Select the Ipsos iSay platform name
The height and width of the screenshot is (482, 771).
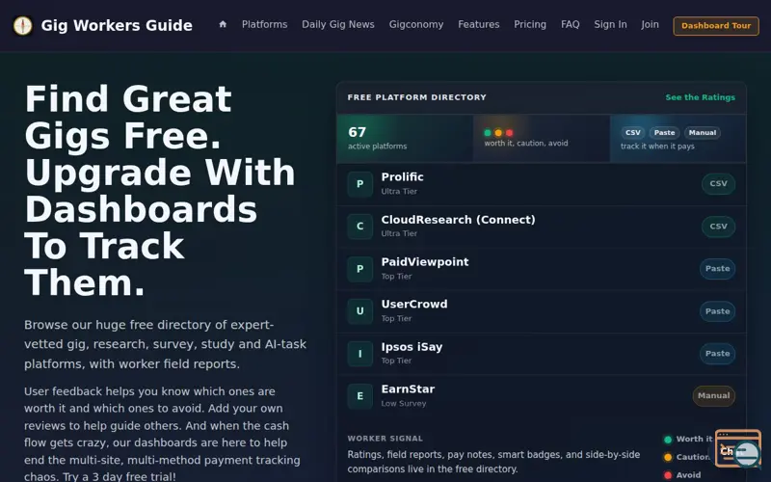(412, 347)
